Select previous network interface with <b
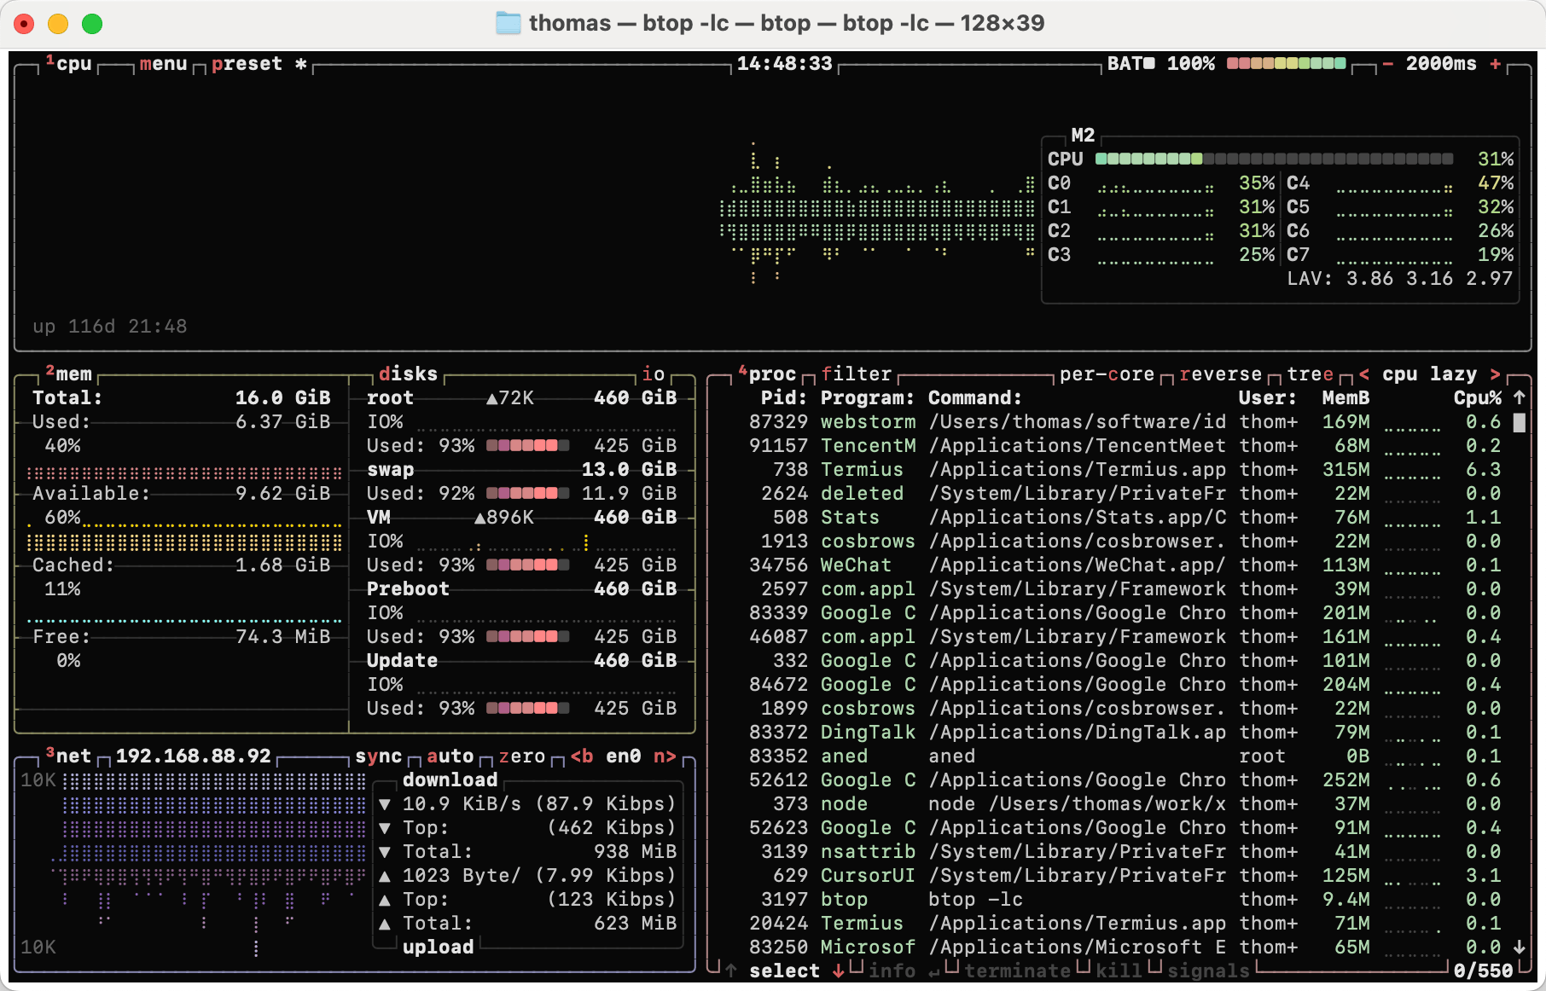This screenshot has width=1546, height=991. (581, 756)
